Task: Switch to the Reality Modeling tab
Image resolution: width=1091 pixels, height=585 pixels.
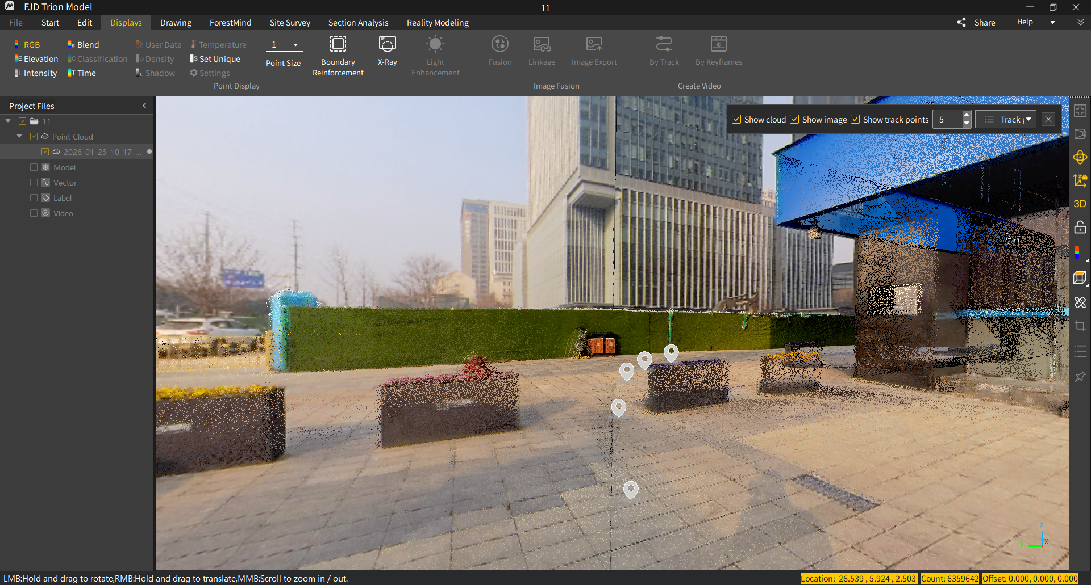Action: 438,23
